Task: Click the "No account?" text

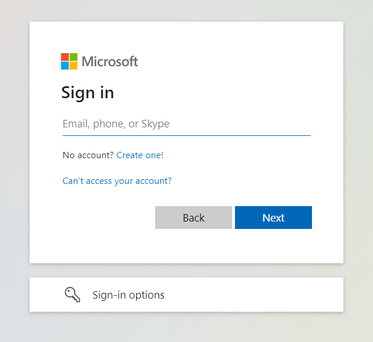Action: click(88, 155)
